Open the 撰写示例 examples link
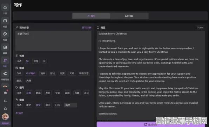The width and height of the screenshot is (209, 127). click(x=87, y=28)
